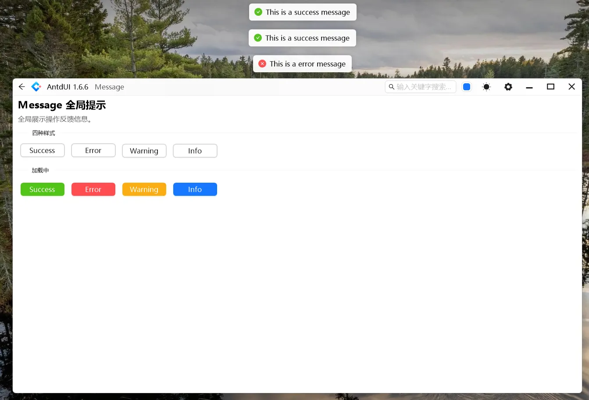Click the green filled Success button

(x=43, y=189)
